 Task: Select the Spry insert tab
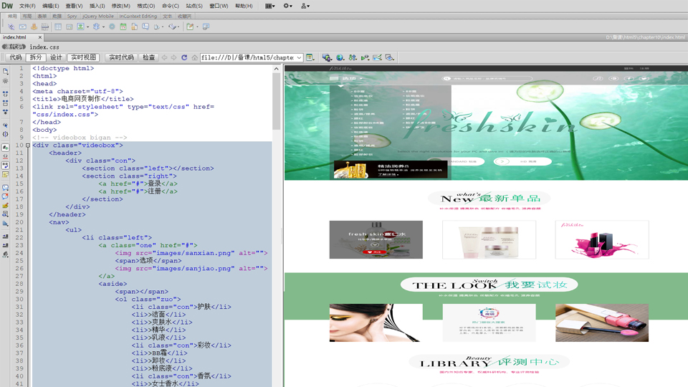tap(72, 16)
